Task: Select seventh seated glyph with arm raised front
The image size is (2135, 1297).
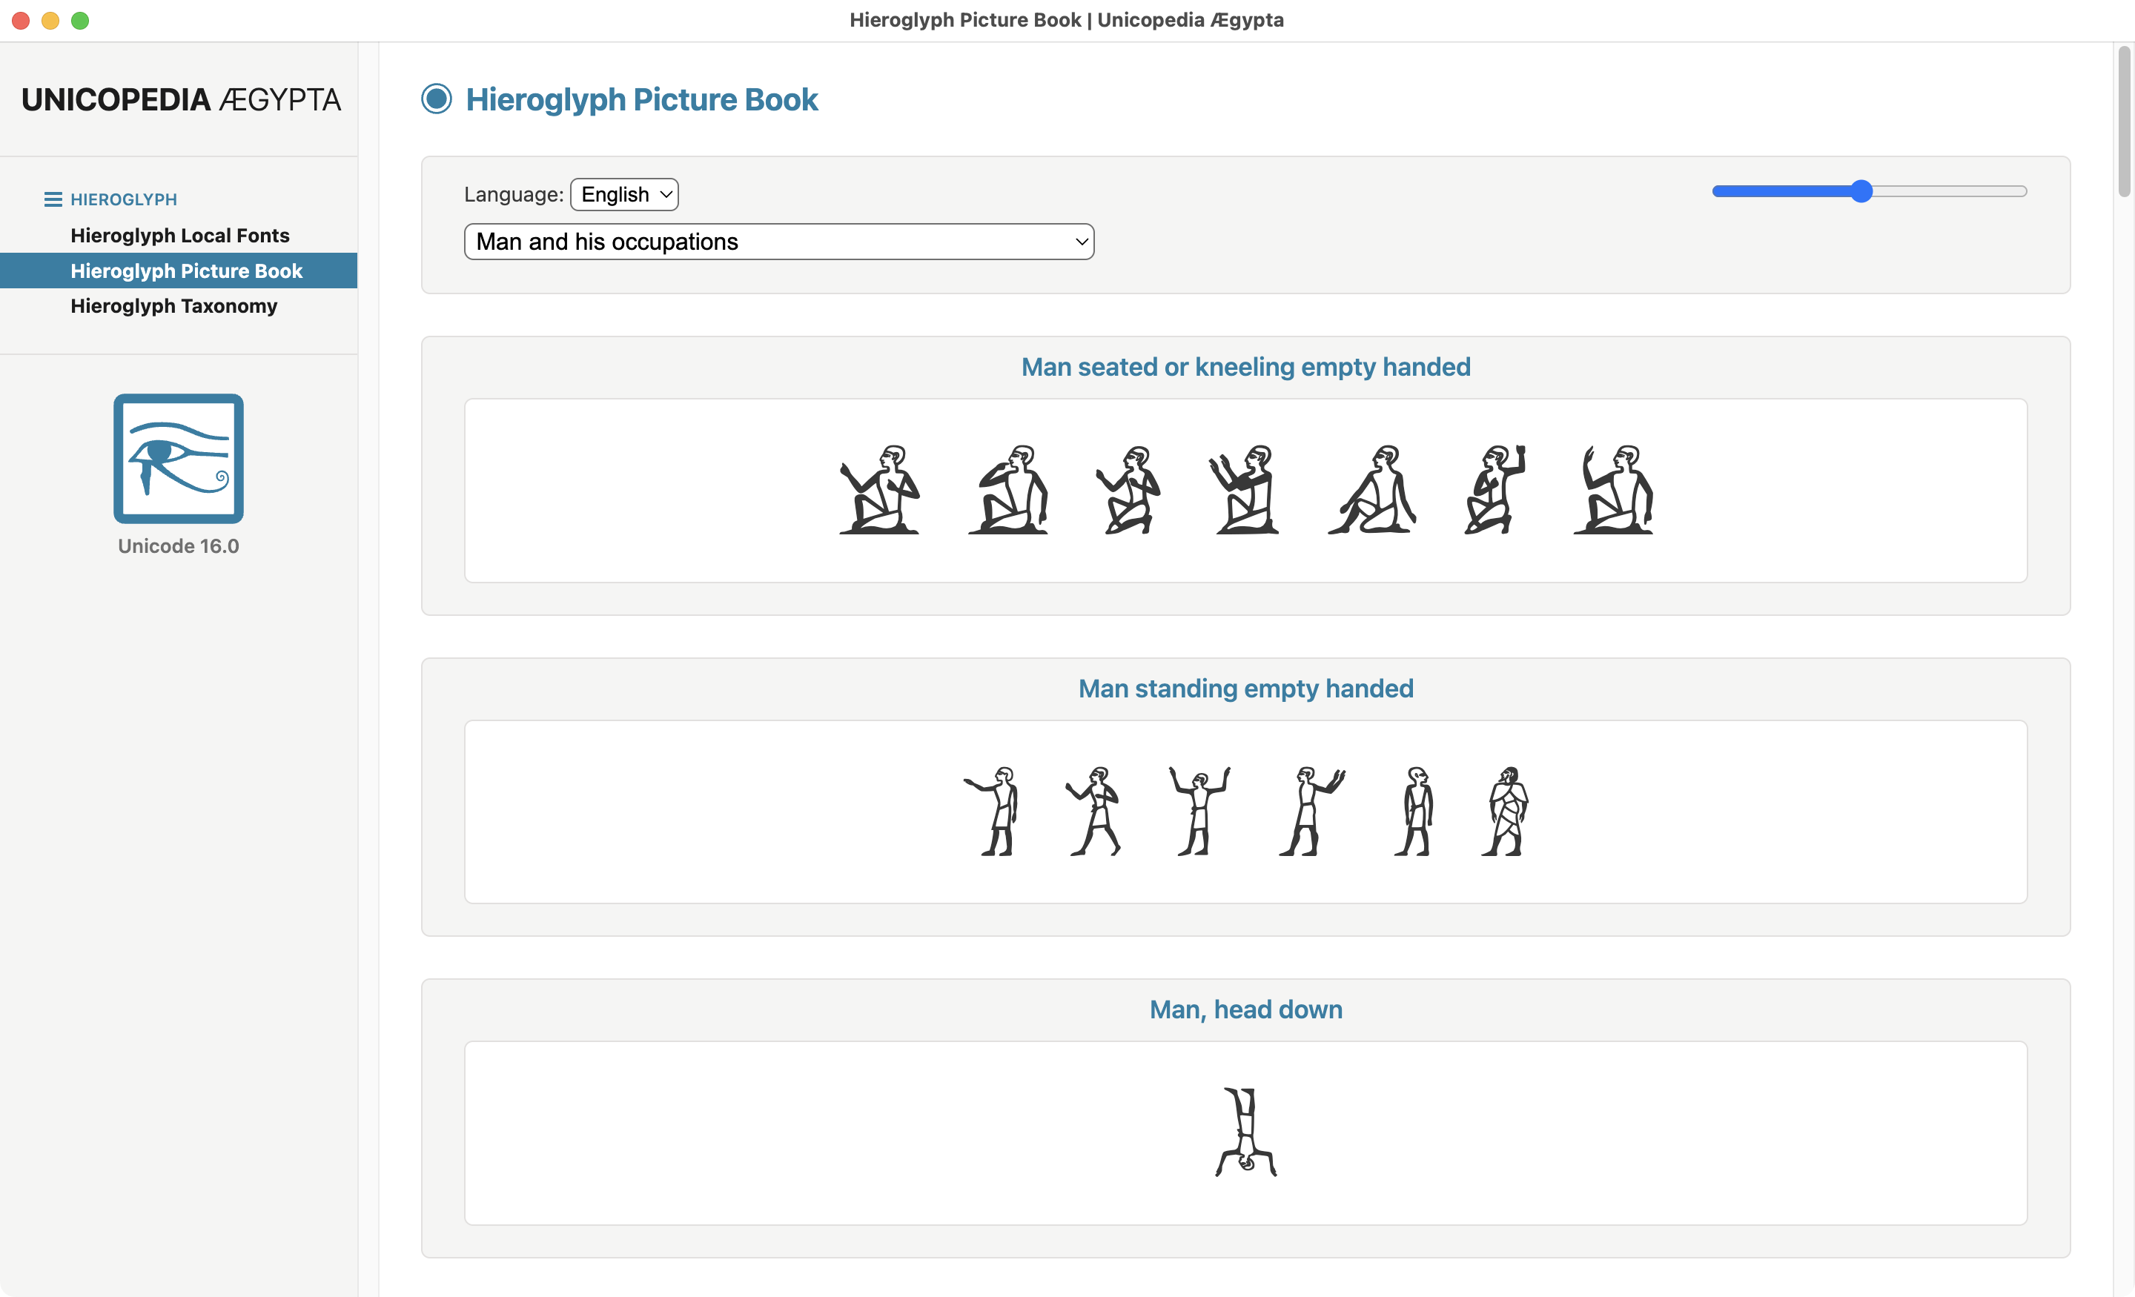Action: tap(1613, 489)
